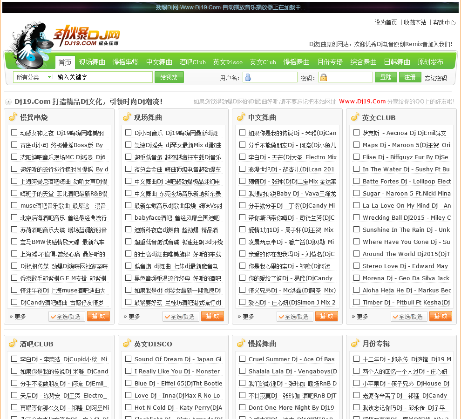Click music note icon beside 中文舞曲 section
Image resolution: width=461 pixels, height=419 pixels.
point(241,117)
